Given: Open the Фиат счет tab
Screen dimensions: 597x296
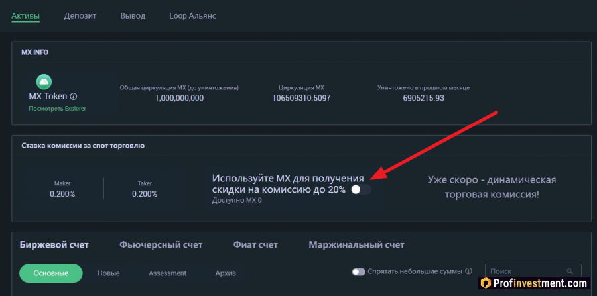Looking at the screenshot, I should [255, 245].
